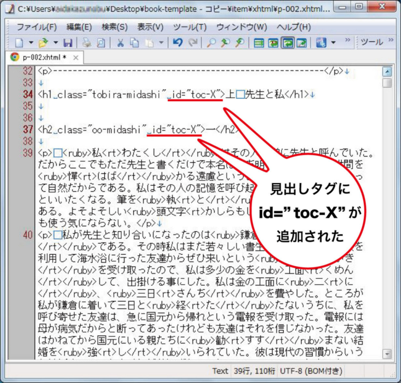The width and height of the screenshot is (401, 383).
Task: Open the ファイル(F) menu
Action: click(36, 27)
